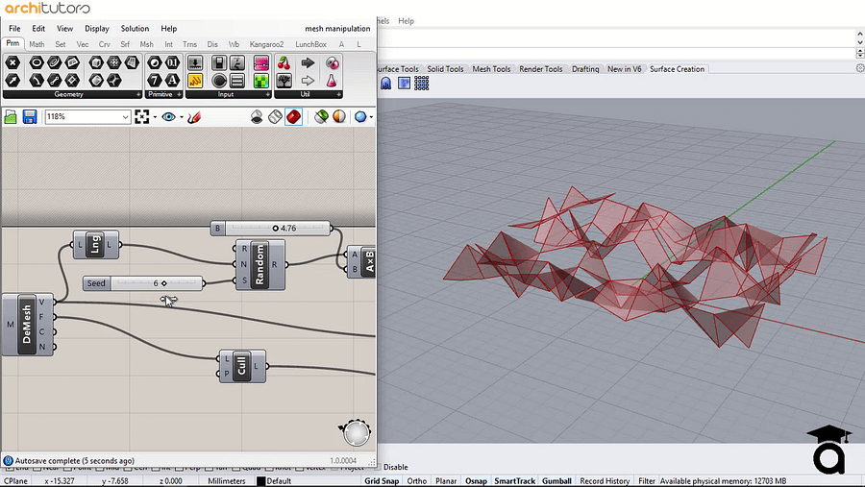Select the green Image Sampler icon

[x=260, y=81]
